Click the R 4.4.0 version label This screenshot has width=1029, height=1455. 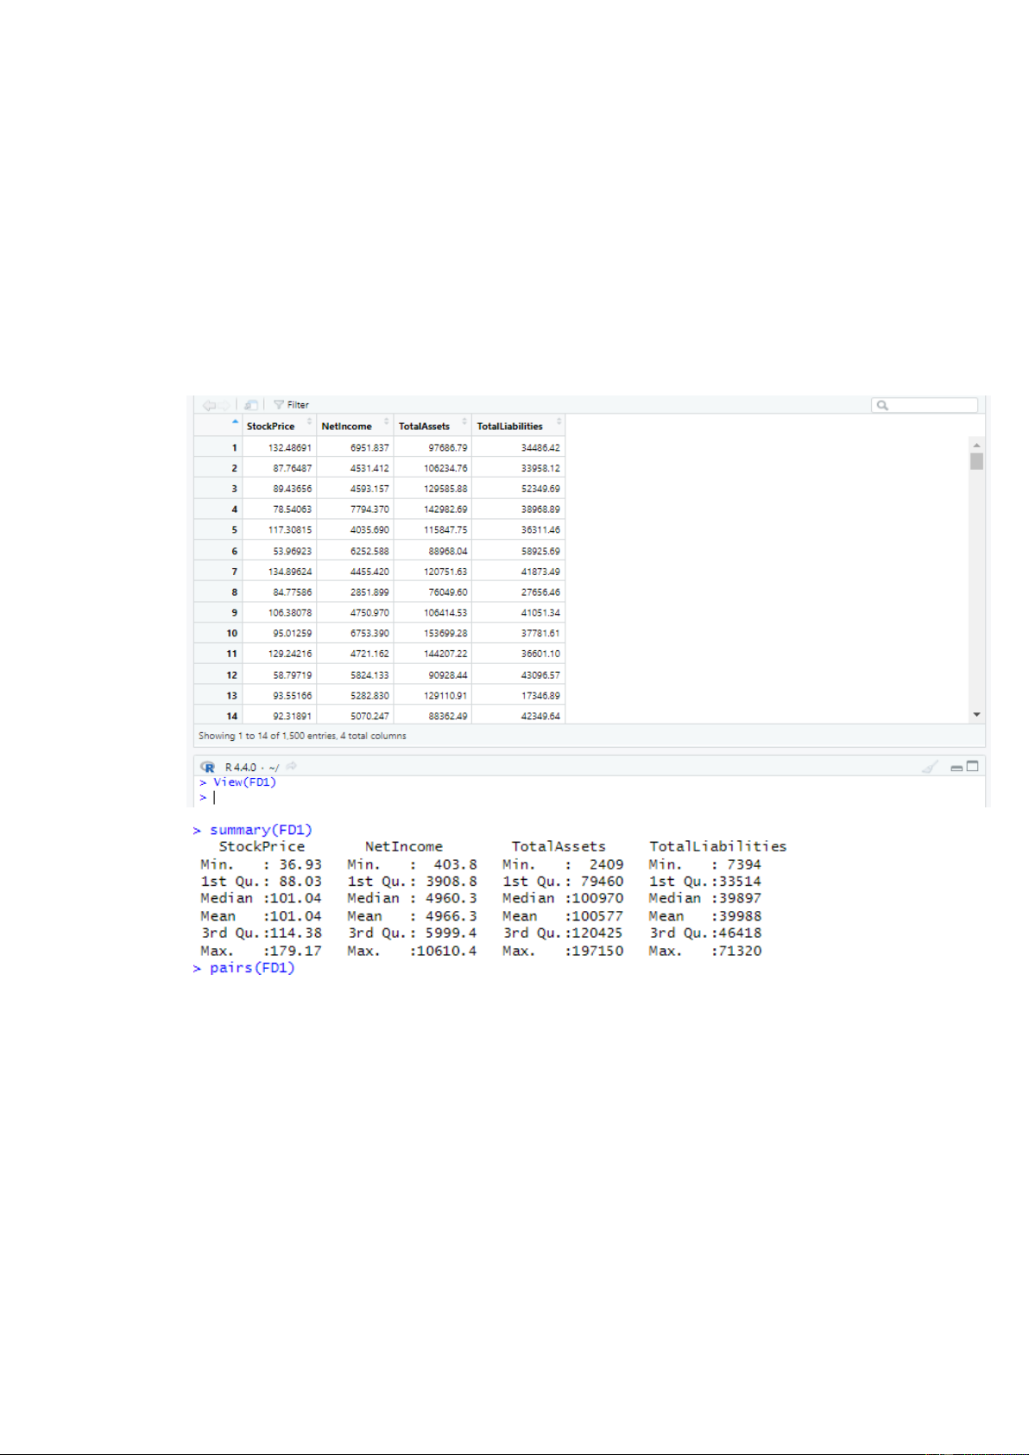(241, 767)
